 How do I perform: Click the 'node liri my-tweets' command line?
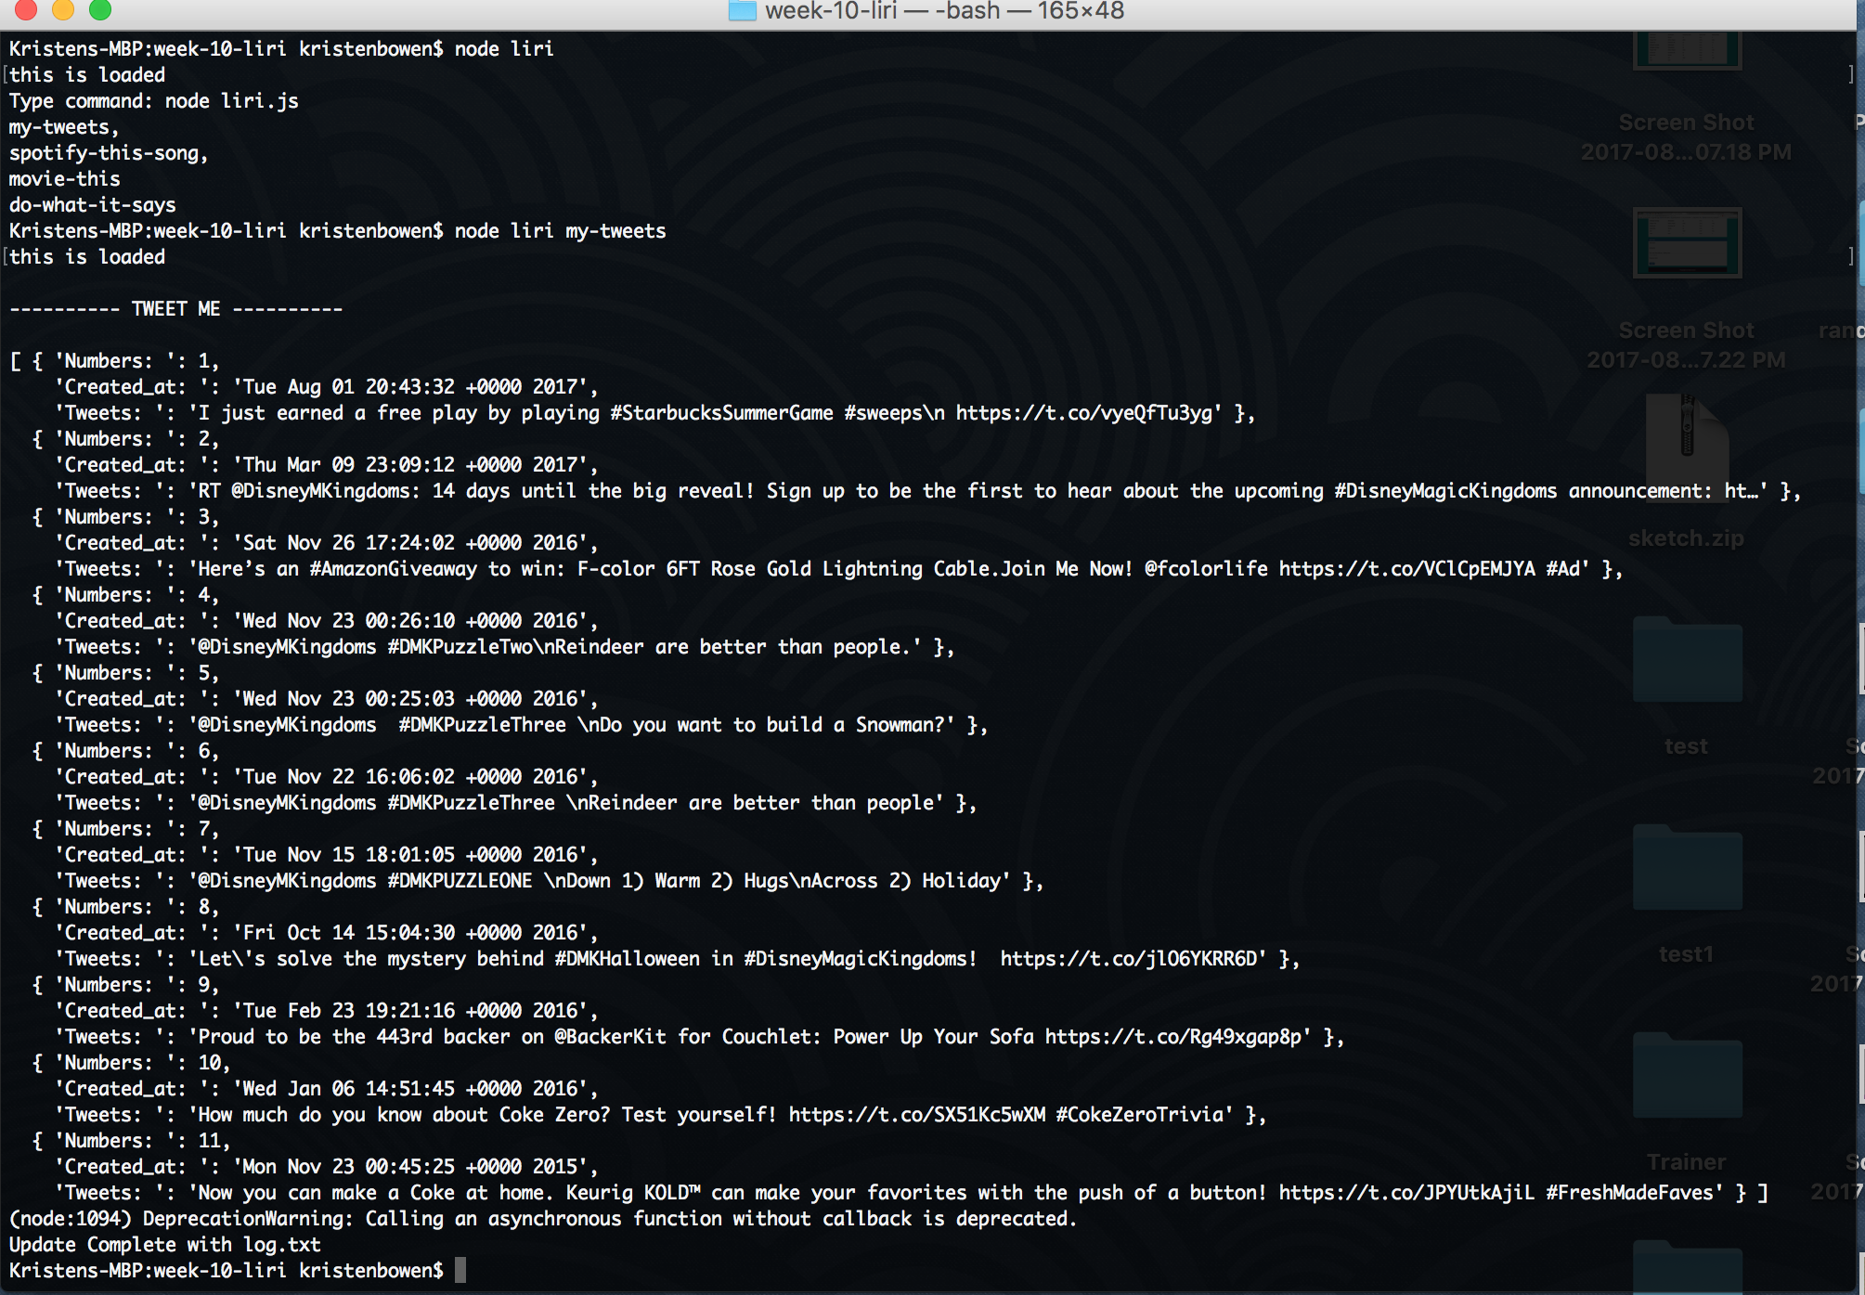click(338, 230)
